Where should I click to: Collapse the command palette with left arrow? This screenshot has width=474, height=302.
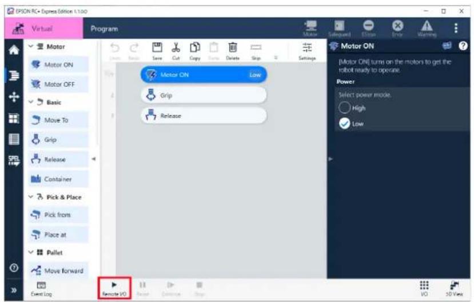[94, 159]
